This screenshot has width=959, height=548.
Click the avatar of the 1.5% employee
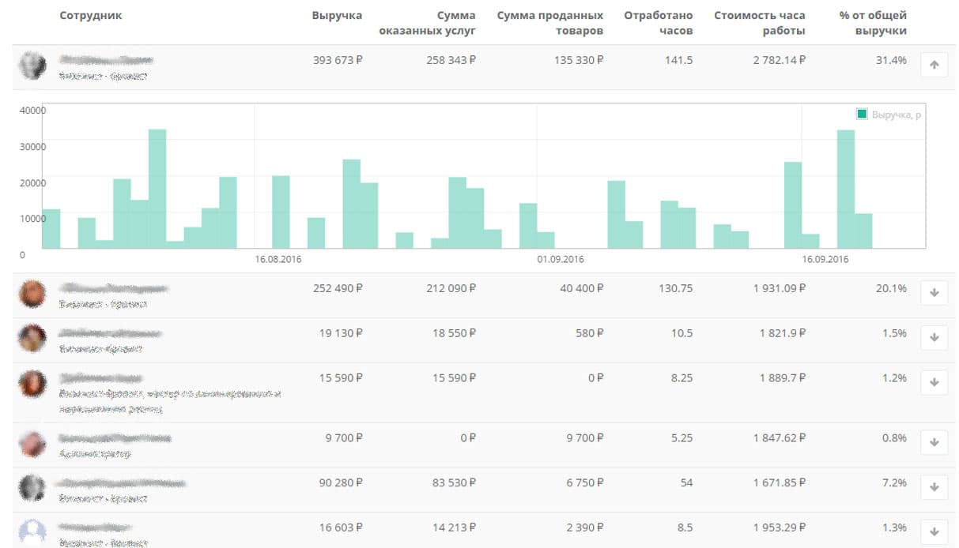32,338
